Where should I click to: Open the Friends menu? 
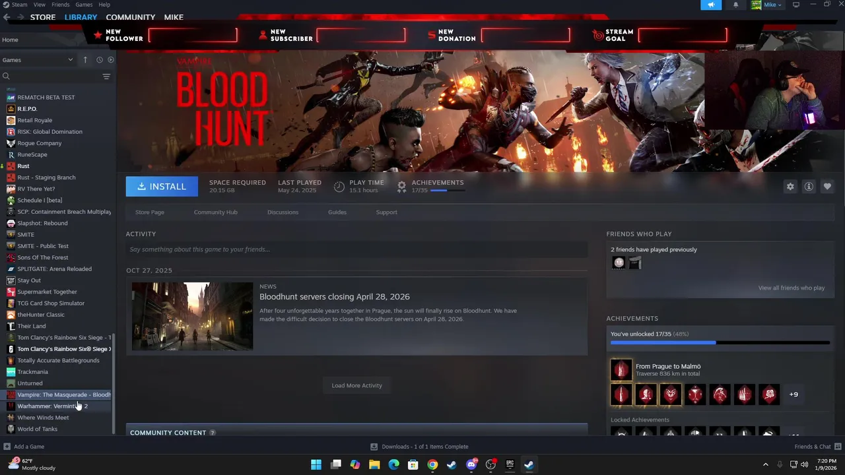point(60,5)
